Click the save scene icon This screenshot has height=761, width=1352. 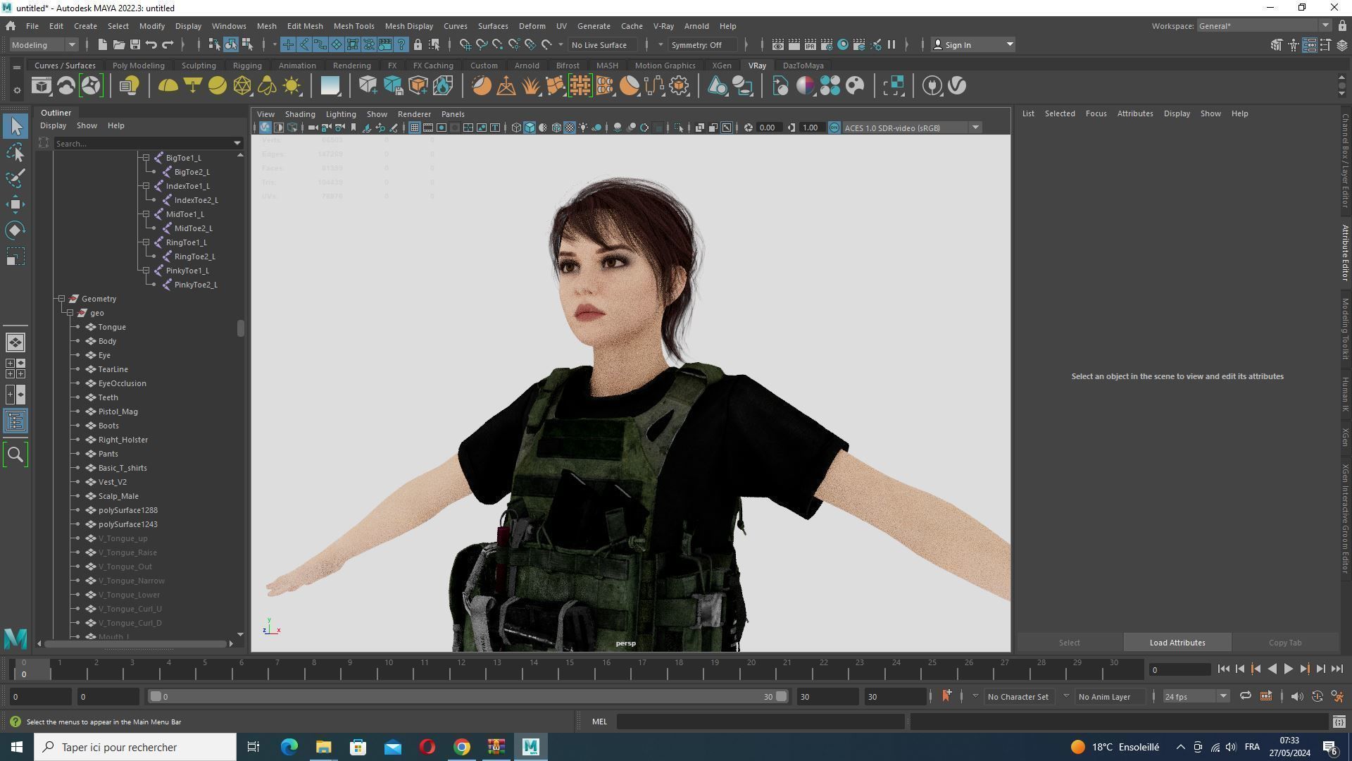(134, 44)
